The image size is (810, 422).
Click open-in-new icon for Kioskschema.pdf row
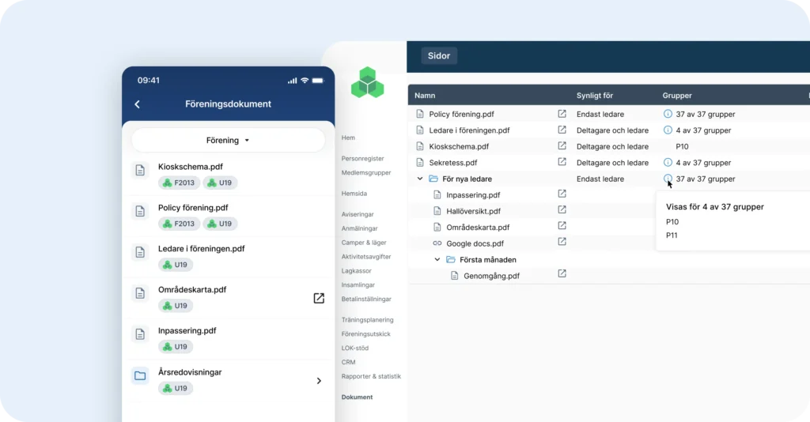[562, 146]
